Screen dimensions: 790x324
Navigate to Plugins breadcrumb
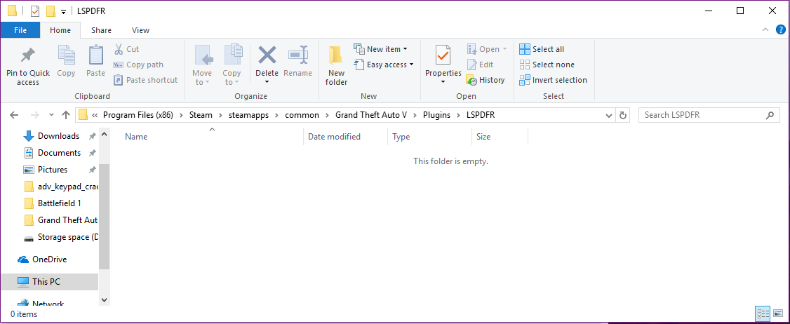pos(436,115)
